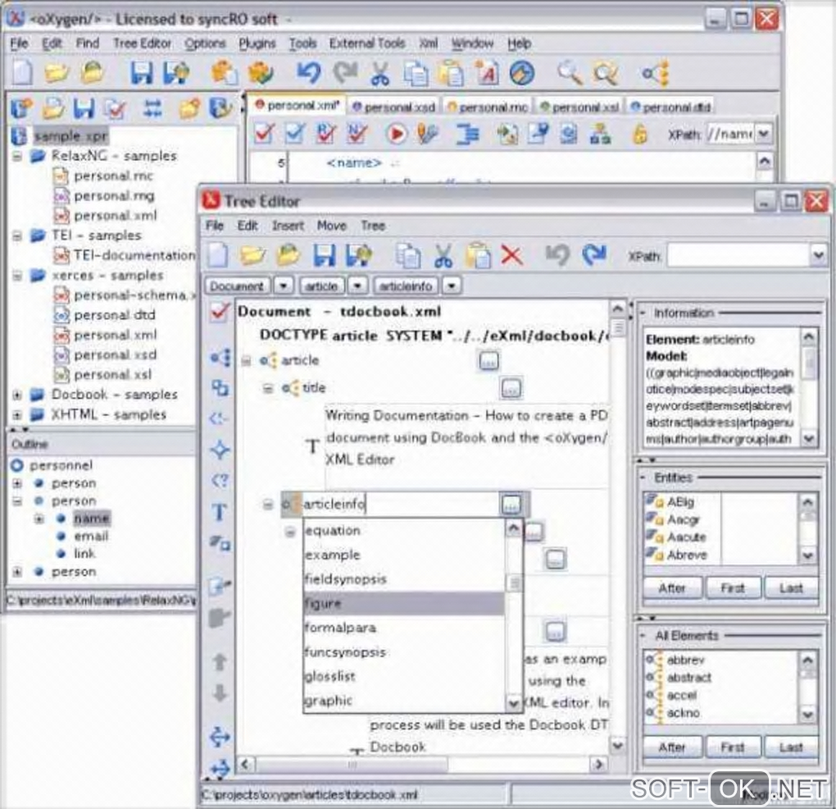Open the Tree Editor menu in main window
This screenshot has width=836, height=809.
[142, 43]
